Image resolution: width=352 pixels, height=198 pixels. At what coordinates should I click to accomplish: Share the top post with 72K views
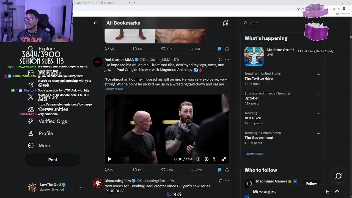[x=227, y=49]
